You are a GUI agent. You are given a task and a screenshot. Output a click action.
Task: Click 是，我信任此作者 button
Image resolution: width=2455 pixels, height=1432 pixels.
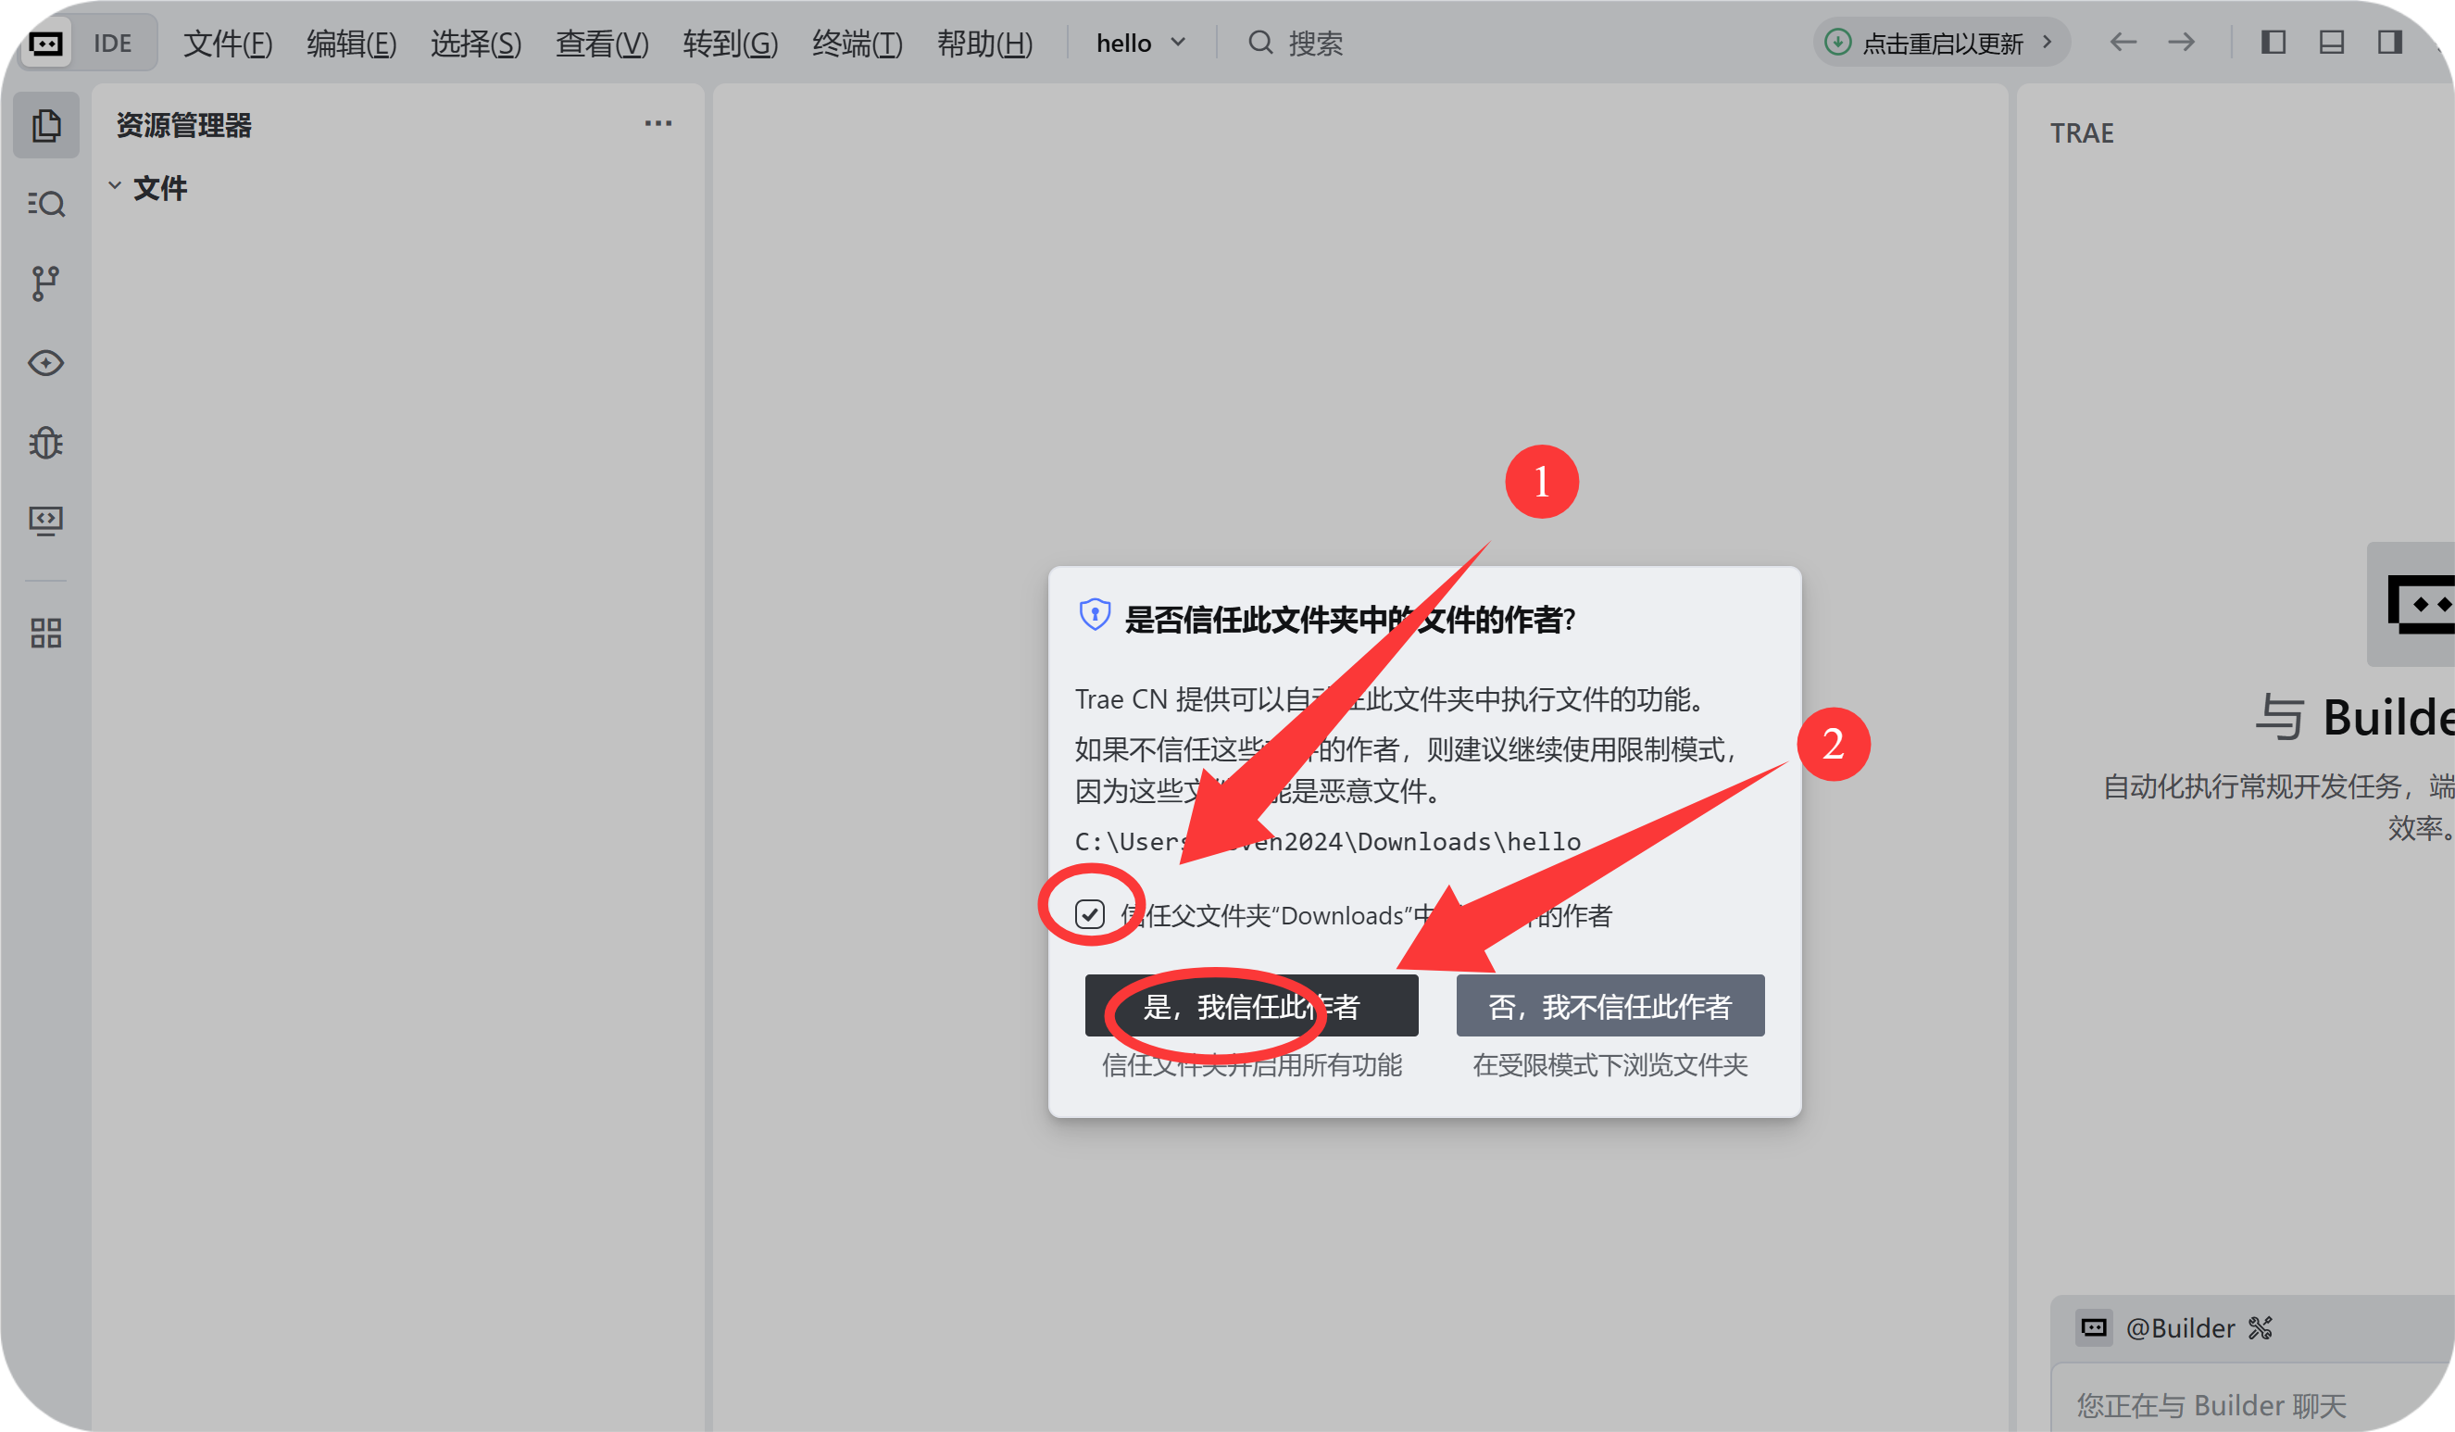pos(1251,1005)
